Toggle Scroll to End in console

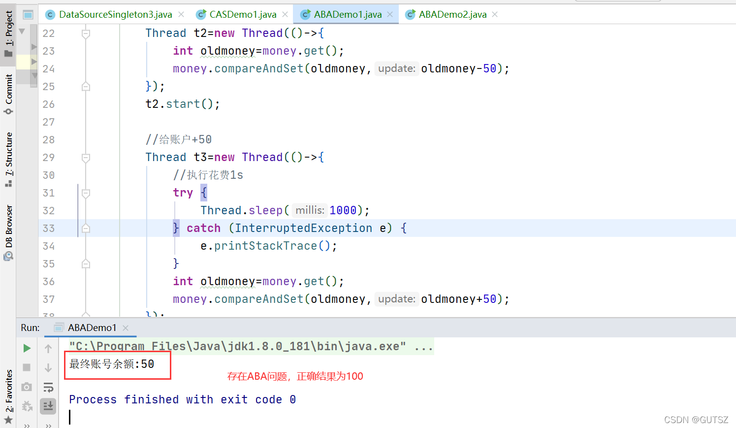pos(48,406)
